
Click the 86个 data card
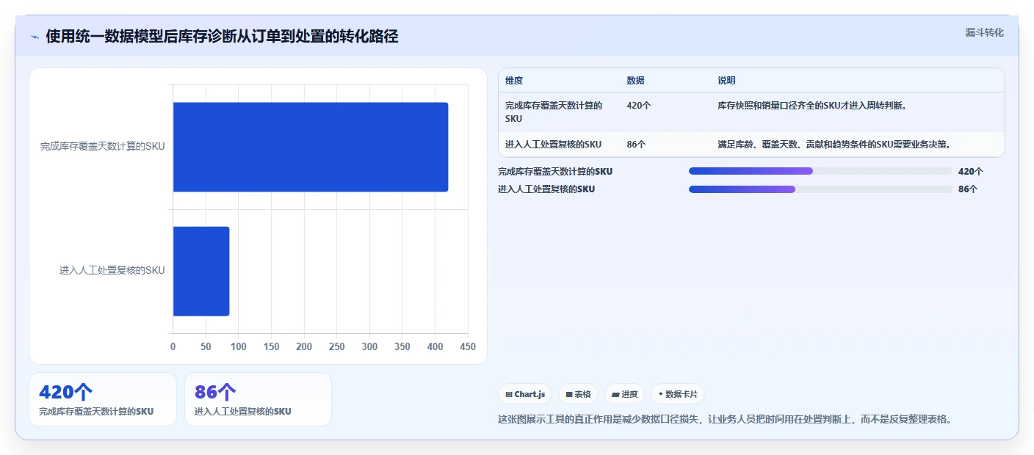click(x=258, y=399)
